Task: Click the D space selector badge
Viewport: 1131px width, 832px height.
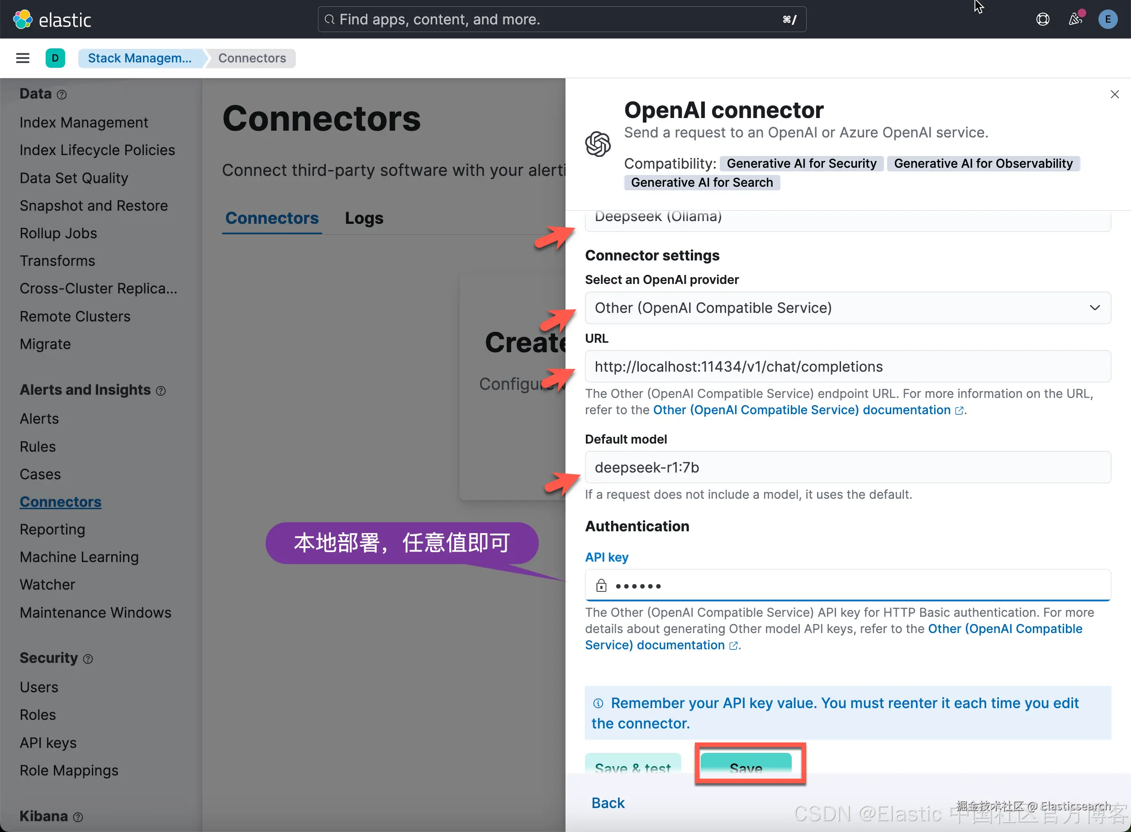Action: [55, 58]
